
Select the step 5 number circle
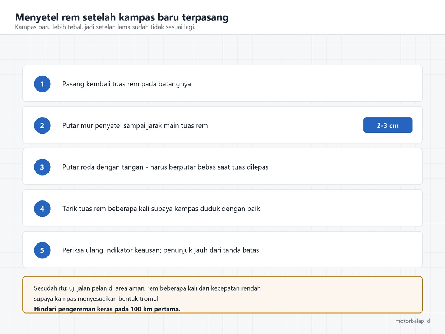(x=42, y=250)
